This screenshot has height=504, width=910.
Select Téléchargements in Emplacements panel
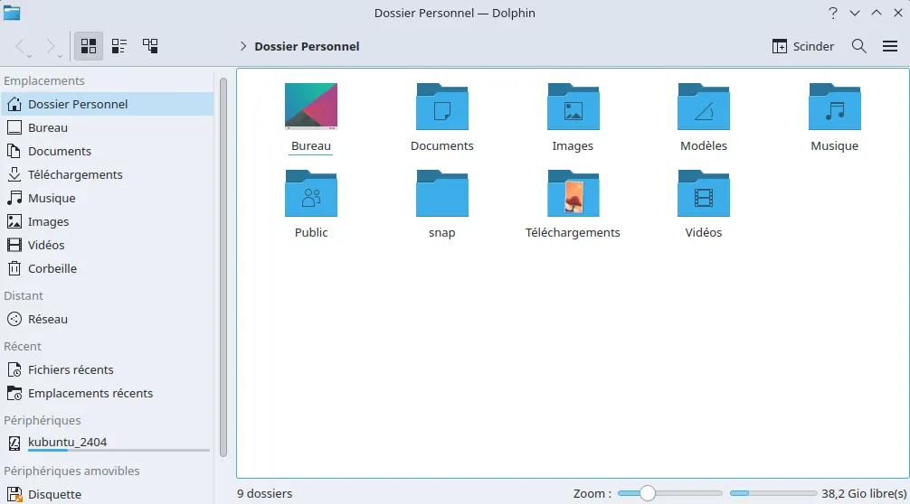(75, 174)
